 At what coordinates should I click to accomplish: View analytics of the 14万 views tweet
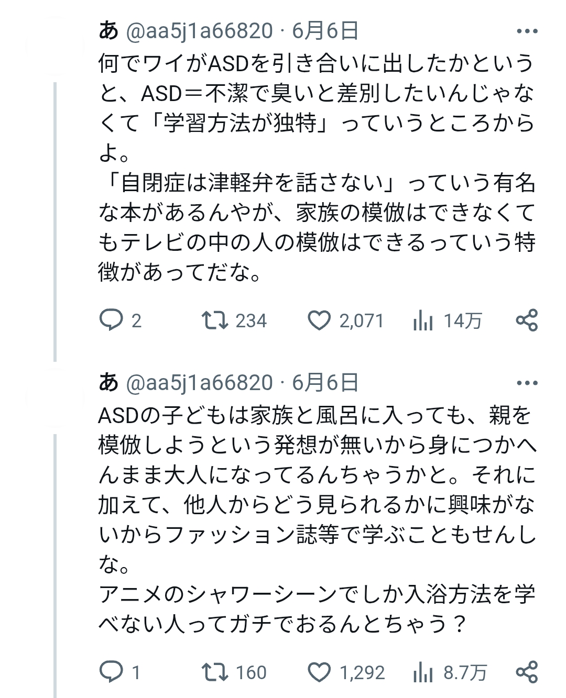pyautogui.click(x=423, y=320)
